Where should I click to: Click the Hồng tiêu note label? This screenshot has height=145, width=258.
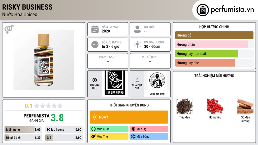tap(215, 117)
